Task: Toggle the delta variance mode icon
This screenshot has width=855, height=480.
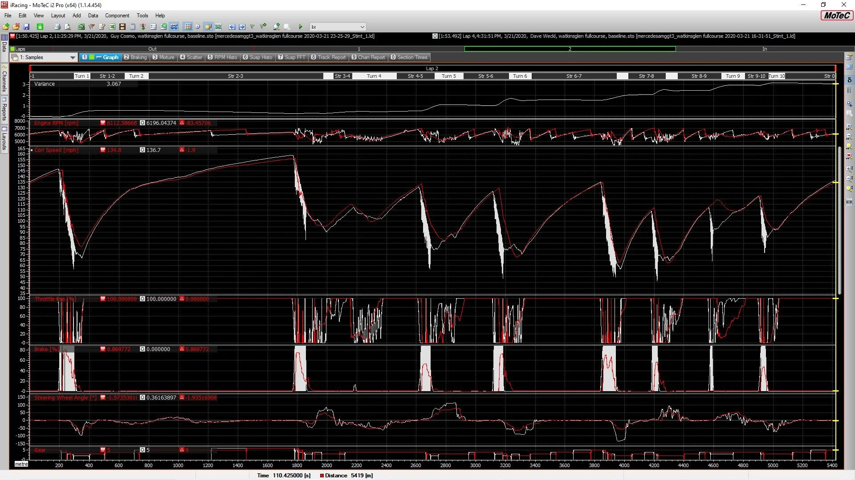Action: pos(849,80)
